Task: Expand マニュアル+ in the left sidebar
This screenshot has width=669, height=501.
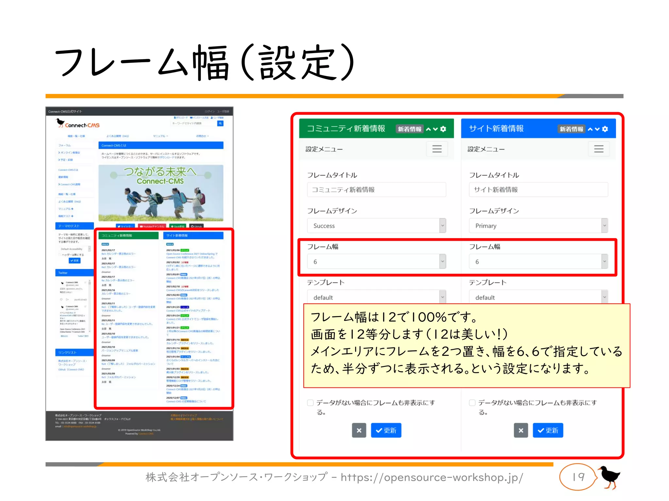Action: click(66, 209)
